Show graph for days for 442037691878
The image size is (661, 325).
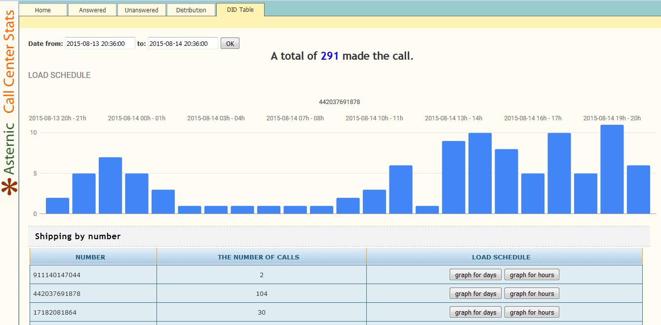(x=475, y=293)
